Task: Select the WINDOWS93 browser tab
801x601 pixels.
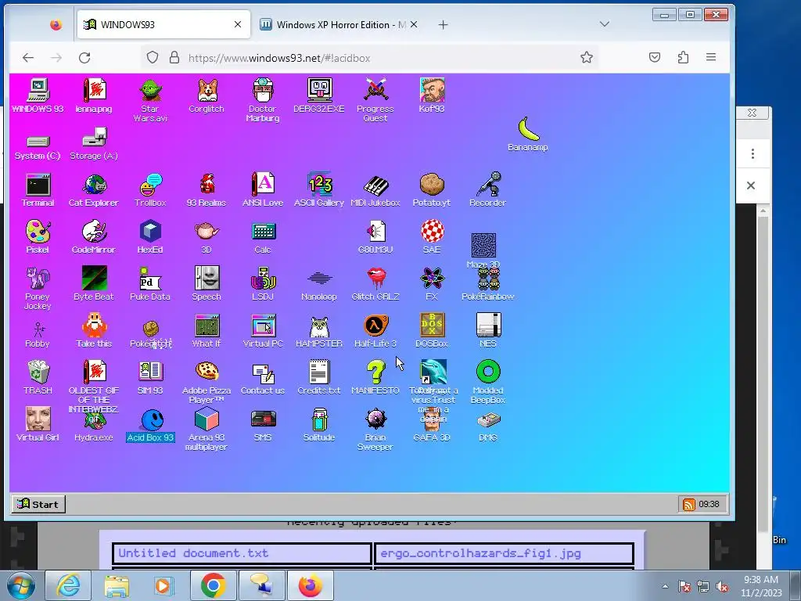Action: tap(163, 24)
